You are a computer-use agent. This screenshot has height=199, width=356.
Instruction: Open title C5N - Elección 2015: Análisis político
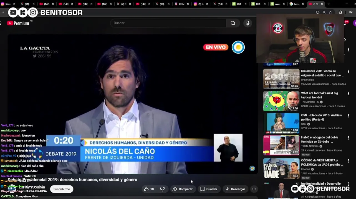click(x=321, y=117)
